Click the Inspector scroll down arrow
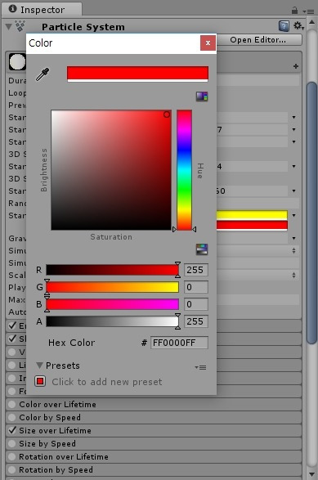 point(311,474)
